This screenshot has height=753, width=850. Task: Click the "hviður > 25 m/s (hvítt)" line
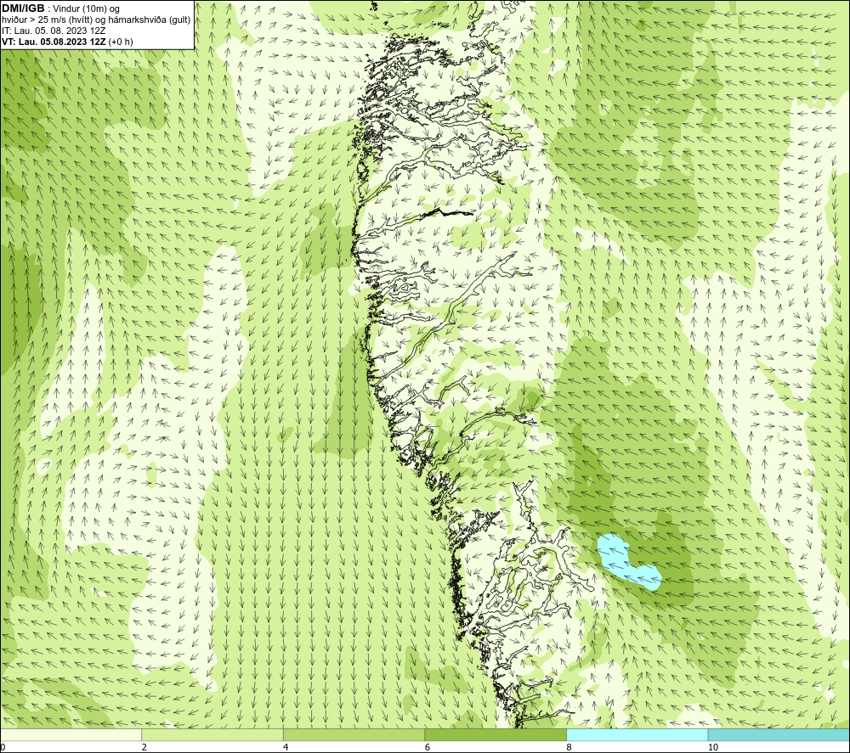pyautogui.click(x=96, y=20)
